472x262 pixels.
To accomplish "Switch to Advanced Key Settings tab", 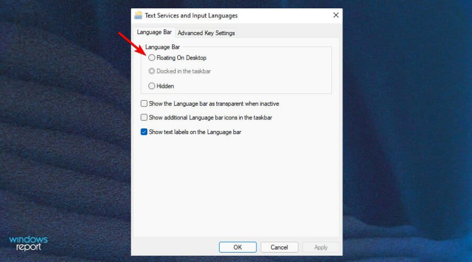I will pyautogui.click(x=206, y=33).
